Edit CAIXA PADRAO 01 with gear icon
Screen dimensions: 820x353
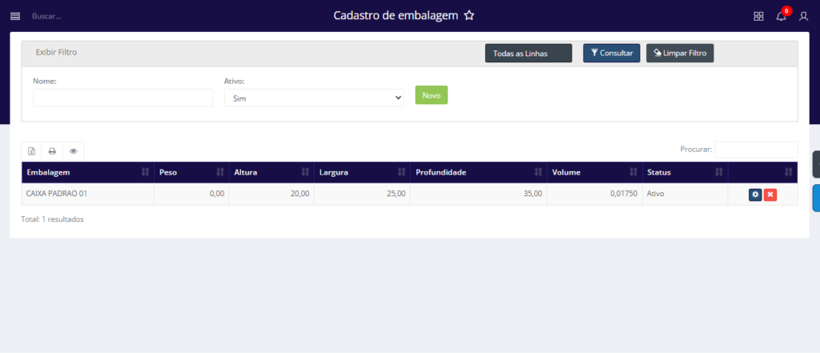pyautogui.click(x=755, y=195)
